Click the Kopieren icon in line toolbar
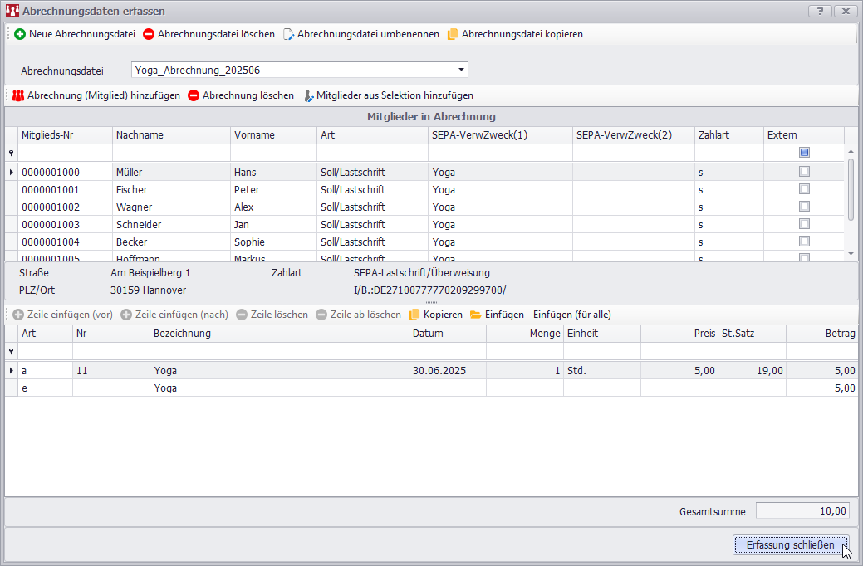Viewport: 863px width, 566px height. click(414, 315)
